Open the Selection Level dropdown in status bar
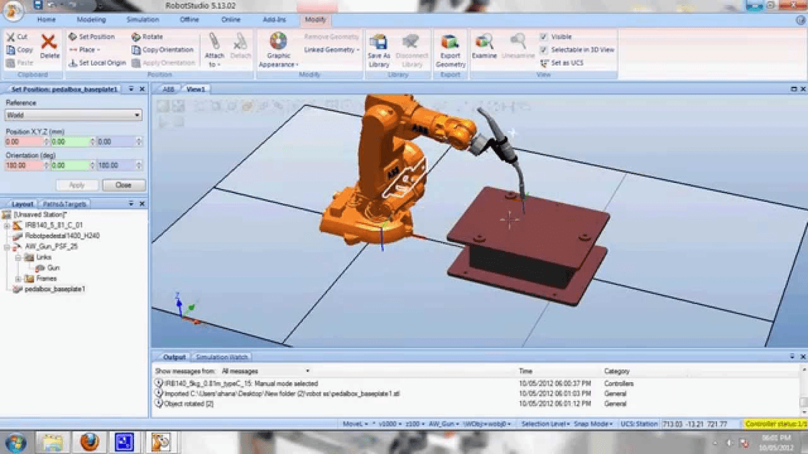The height and width of the screenshot is (454, 808). [x=546, y=424]
